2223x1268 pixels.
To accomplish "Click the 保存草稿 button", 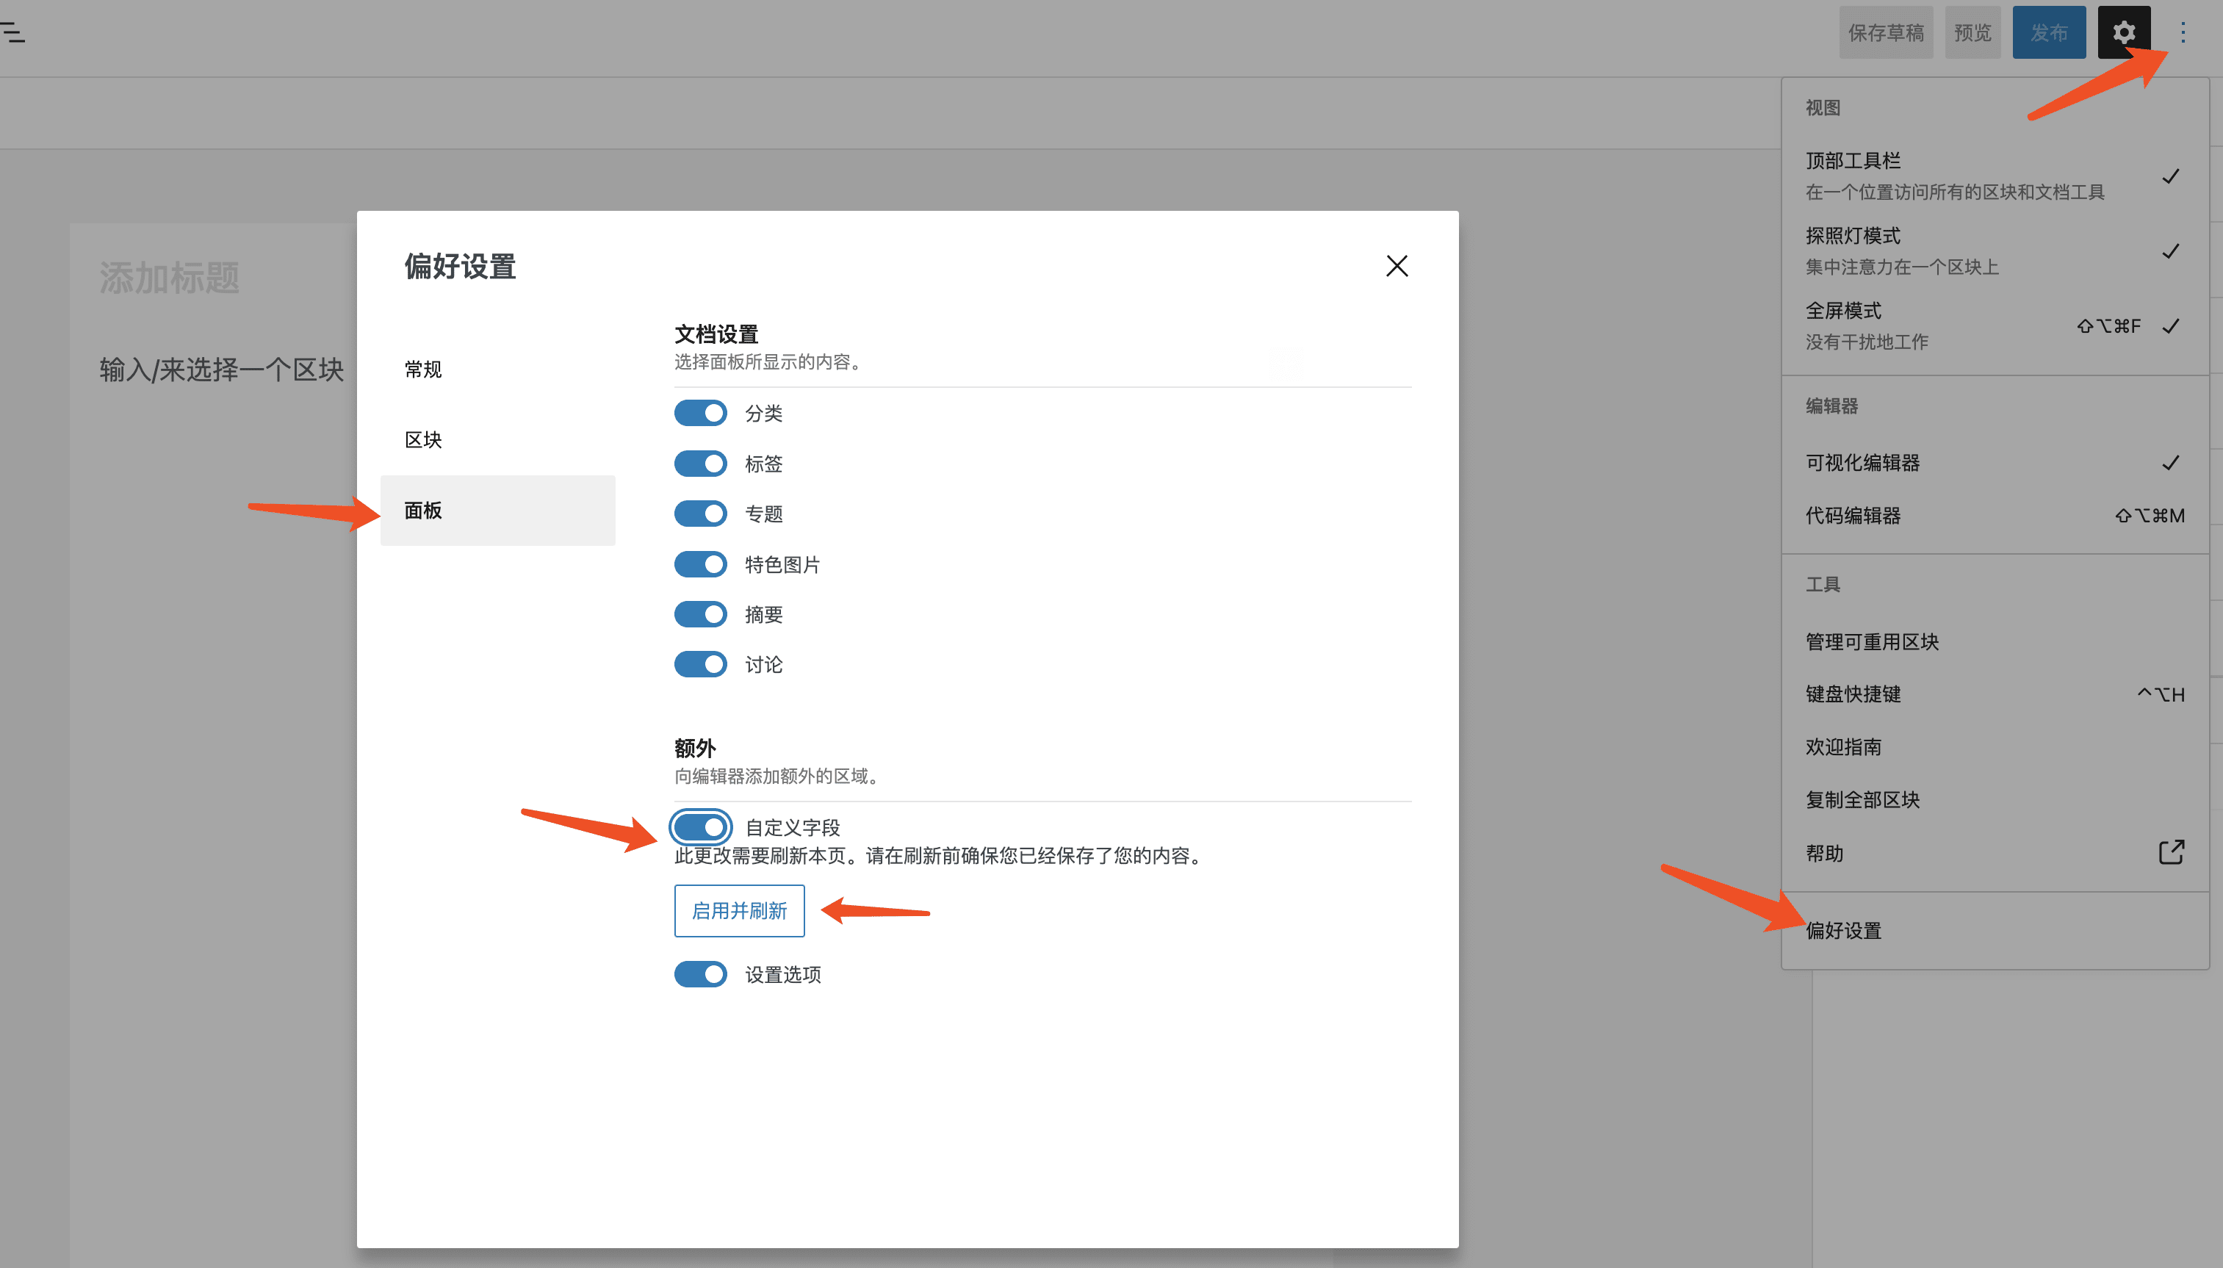I will click(x=1886, y=32).
